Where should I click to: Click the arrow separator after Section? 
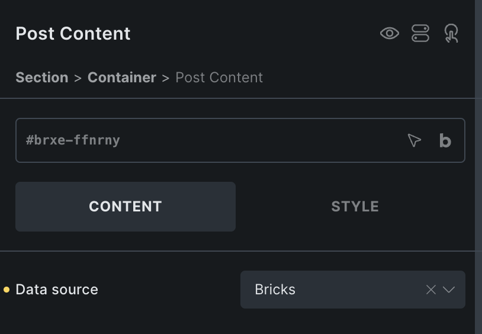78,78
